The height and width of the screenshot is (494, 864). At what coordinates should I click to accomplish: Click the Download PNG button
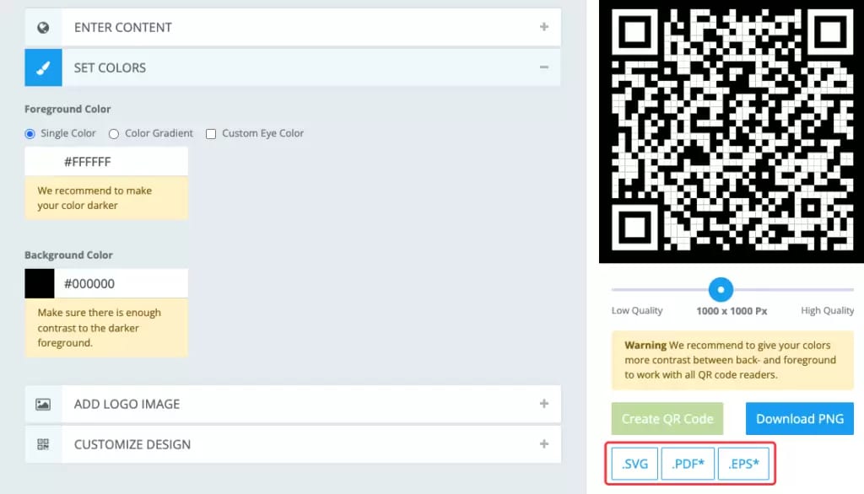pyautogui.click(x=800, y=418)
